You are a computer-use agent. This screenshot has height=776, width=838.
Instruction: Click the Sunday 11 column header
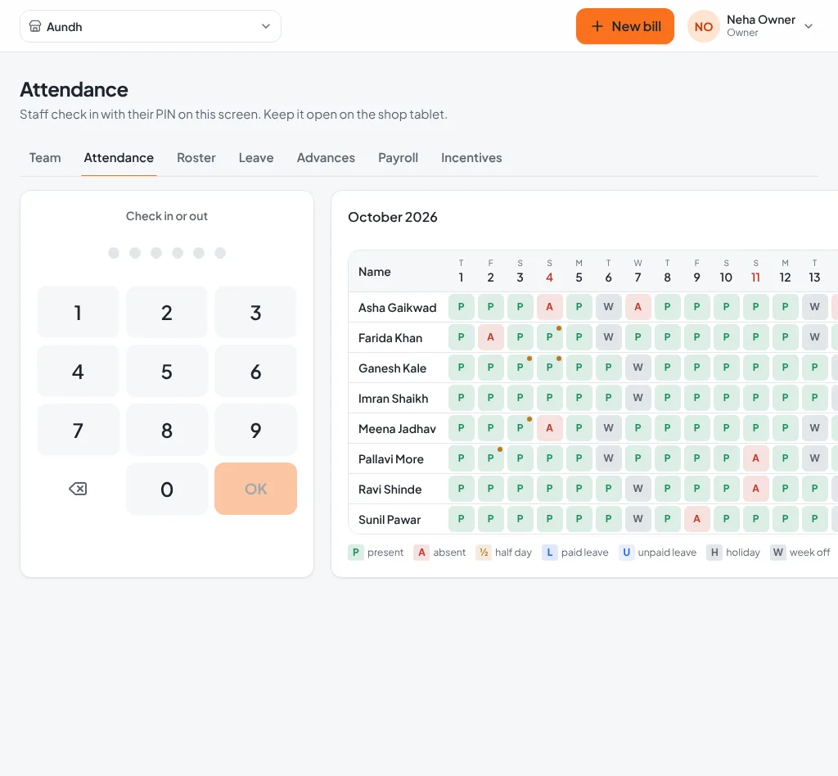point(755,271)
